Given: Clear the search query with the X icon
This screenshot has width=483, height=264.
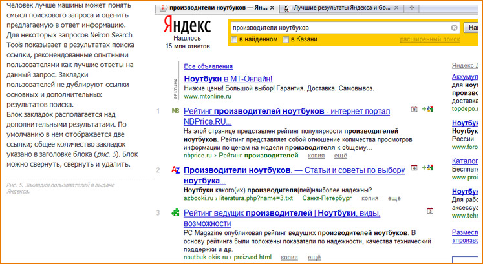Looking at the screenshot, I should click(454, 28).
